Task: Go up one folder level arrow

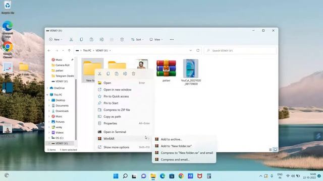Action: point(69,50)
